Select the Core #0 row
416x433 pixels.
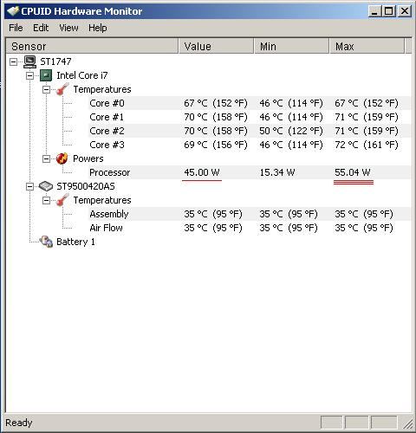coord(250,103)
